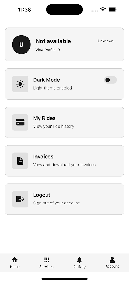Screen dimensions: 129x282
Task: Click the Unknown status label
Action: point(106,41)
